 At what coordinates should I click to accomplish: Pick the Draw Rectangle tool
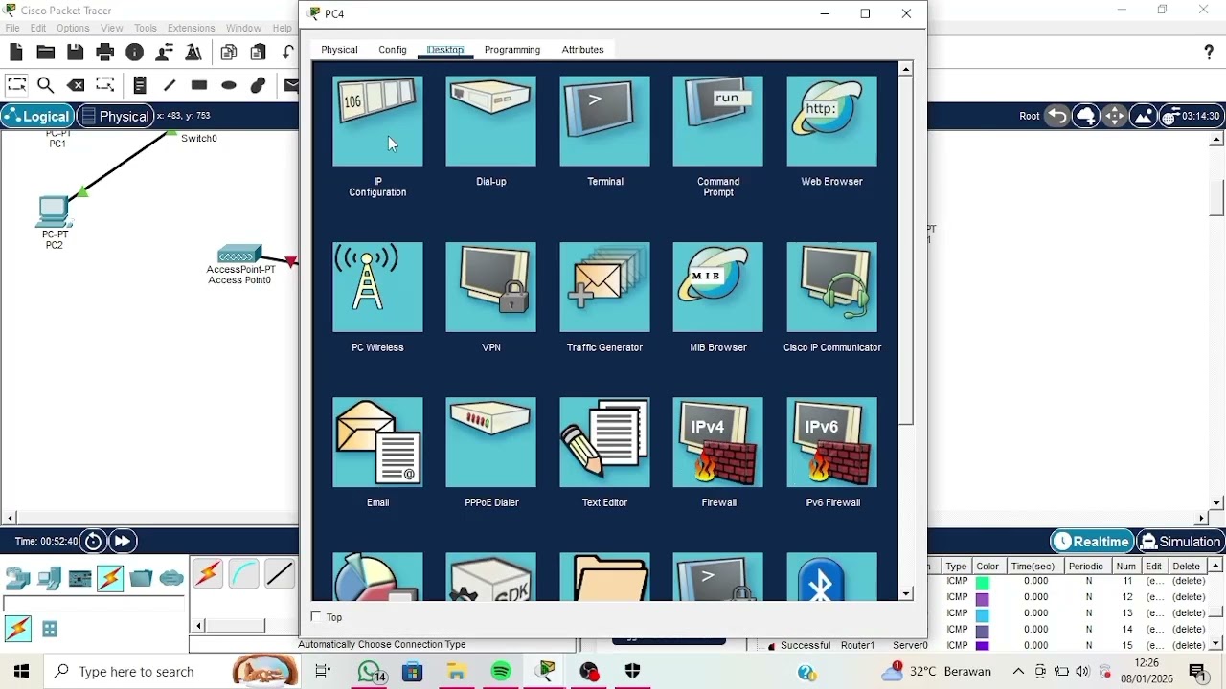click(199, 85)
